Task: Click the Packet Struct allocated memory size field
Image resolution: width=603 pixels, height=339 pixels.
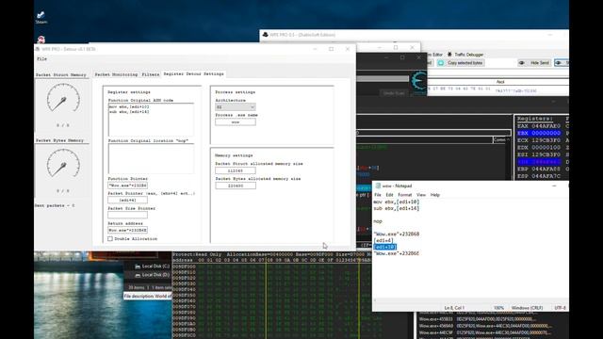Action: point(235,170)
